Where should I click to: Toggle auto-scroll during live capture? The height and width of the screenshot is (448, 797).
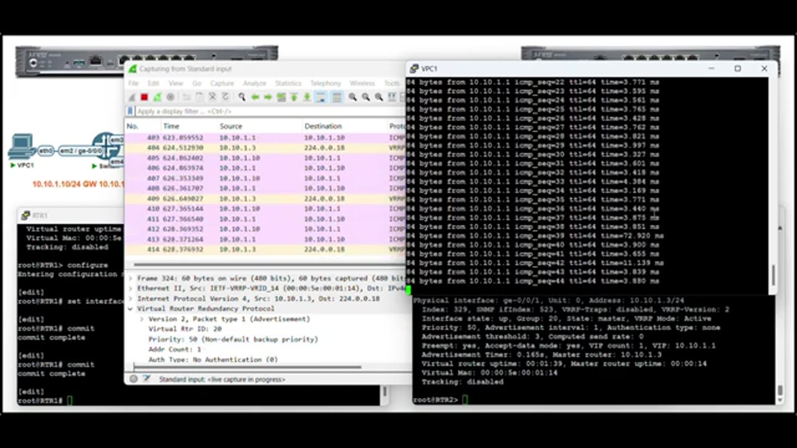321,97
